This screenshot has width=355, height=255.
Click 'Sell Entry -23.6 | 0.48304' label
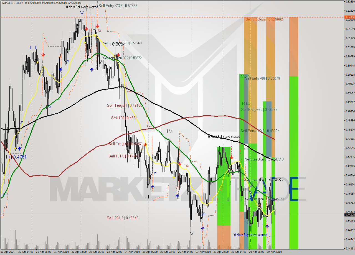[x=260, y=131]
